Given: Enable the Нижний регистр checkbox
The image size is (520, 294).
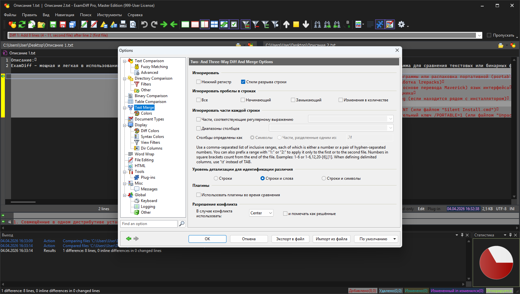Looking at the screenshot, I should tap(199, 82).
